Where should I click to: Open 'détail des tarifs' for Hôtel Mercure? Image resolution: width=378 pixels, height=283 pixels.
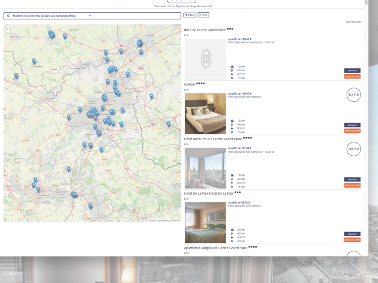coord(352,185)
